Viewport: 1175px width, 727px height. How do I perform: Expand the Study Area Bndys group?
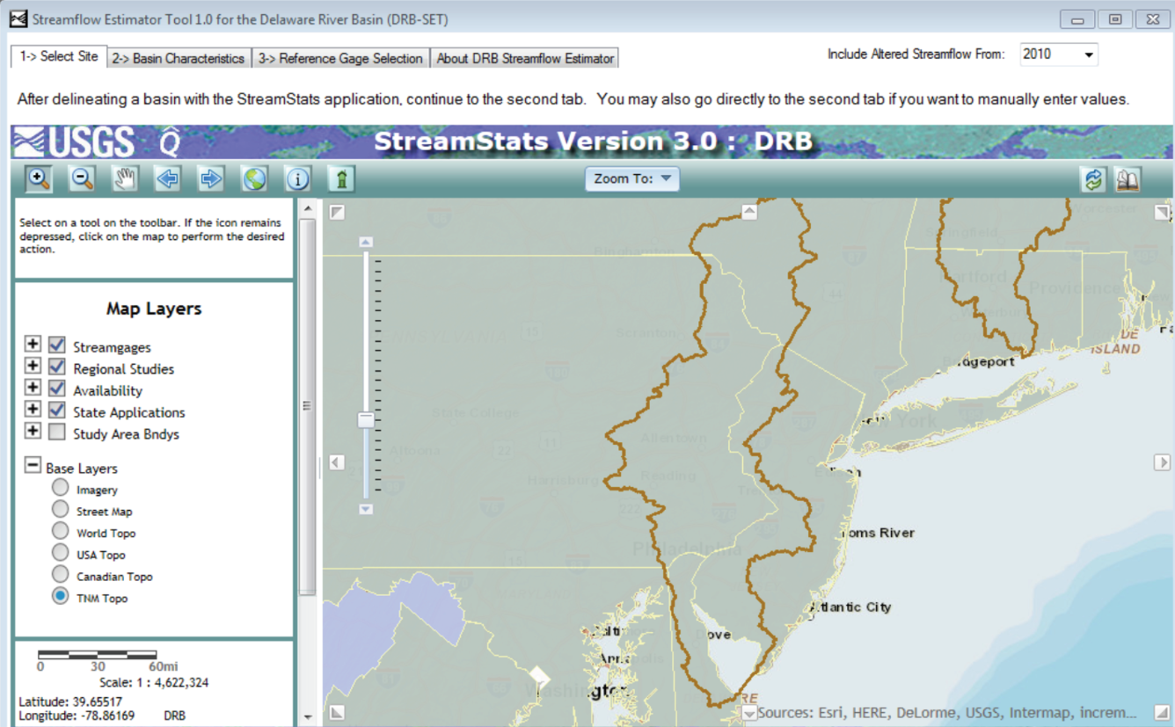(33, 431)
